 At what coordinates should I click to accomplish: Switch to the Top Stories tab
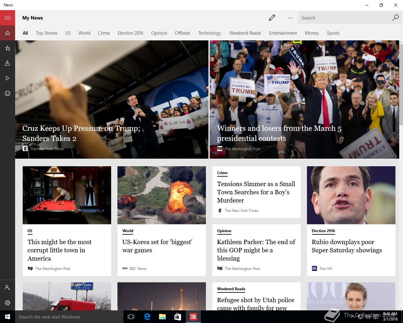pos(47,33)
